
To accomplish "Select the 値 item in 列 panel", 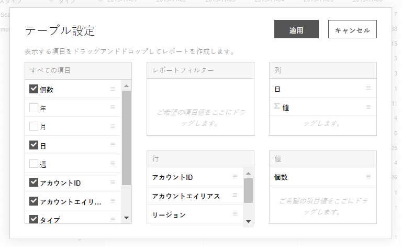I will tap(286, 107).
